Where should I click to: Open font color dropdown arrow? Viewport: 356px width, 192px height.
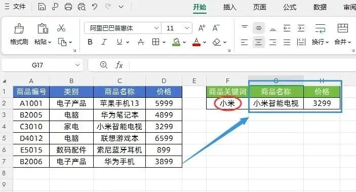tap(205, 42)
